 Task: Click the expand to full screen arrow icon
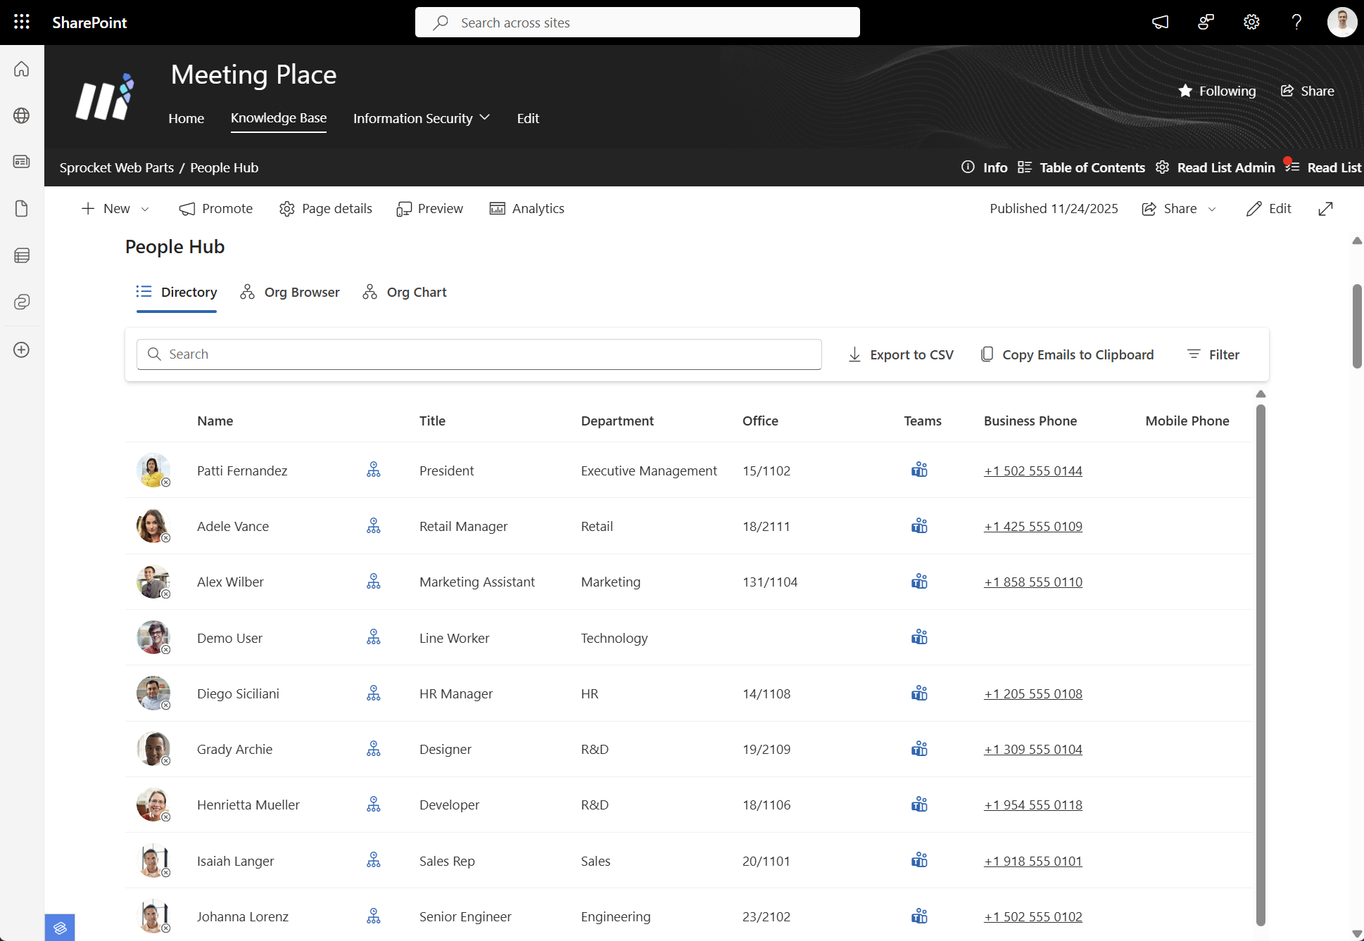tap(1325, 209)
